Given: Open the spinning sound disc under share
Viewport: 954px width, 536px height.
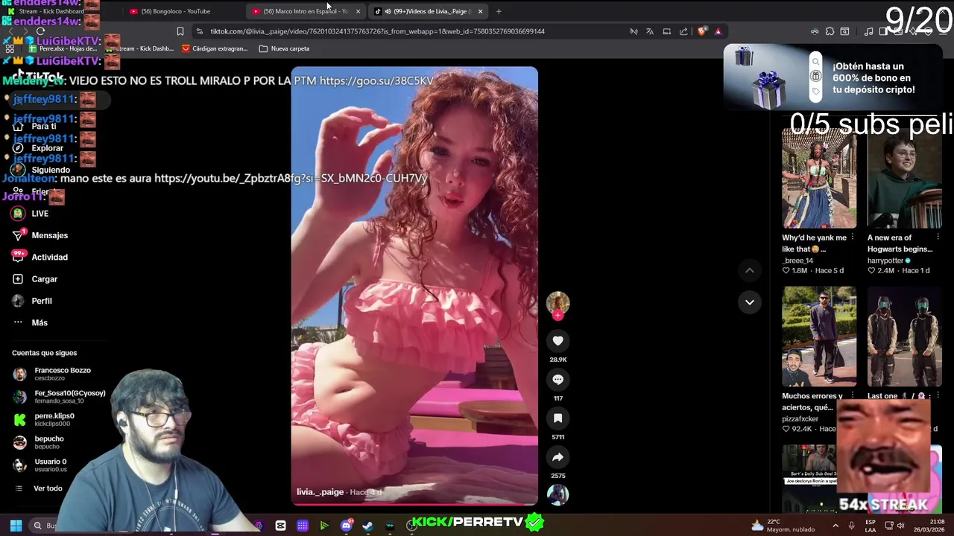Looking at the screenshot, I should (557, 494).
